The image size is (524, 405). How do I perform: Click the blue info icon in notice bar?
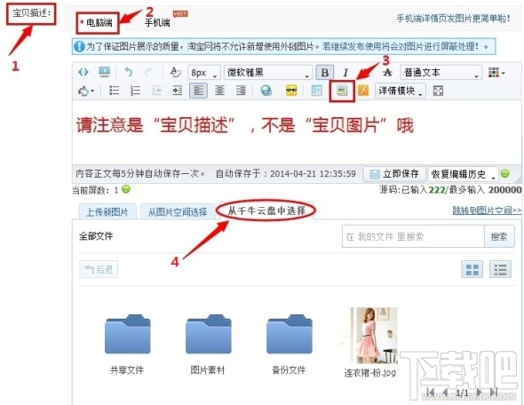coord(79,46)
